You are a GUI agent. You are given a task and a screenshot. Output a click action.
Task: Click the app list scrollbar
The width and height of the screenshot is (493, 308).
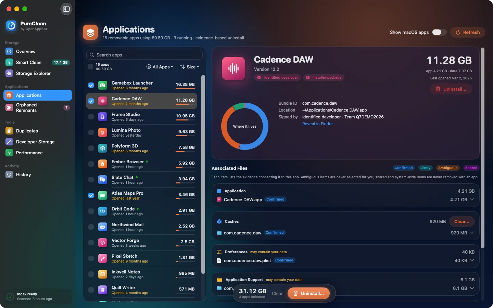tap(203, 174)
